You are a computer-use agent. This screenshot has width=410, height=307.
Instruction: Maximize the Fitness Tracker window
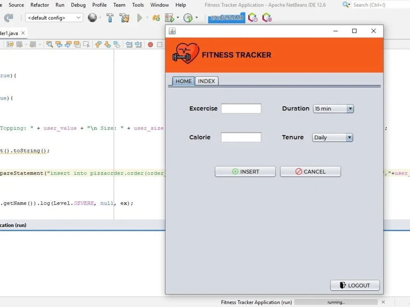(354, 31)
